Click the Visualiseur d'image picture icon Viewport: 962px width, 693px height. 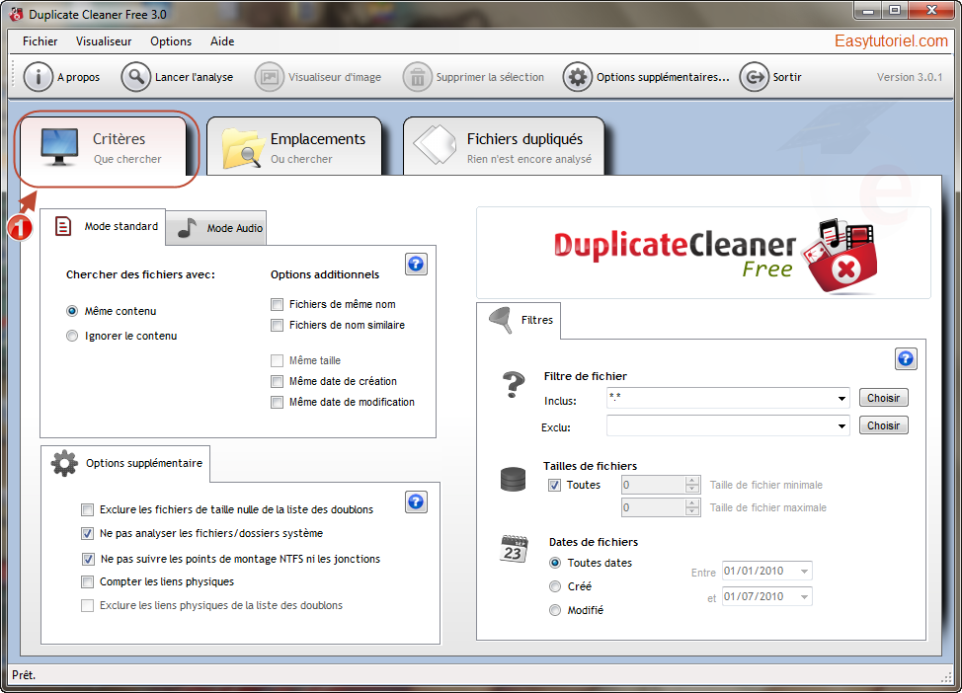pos(270,77)
